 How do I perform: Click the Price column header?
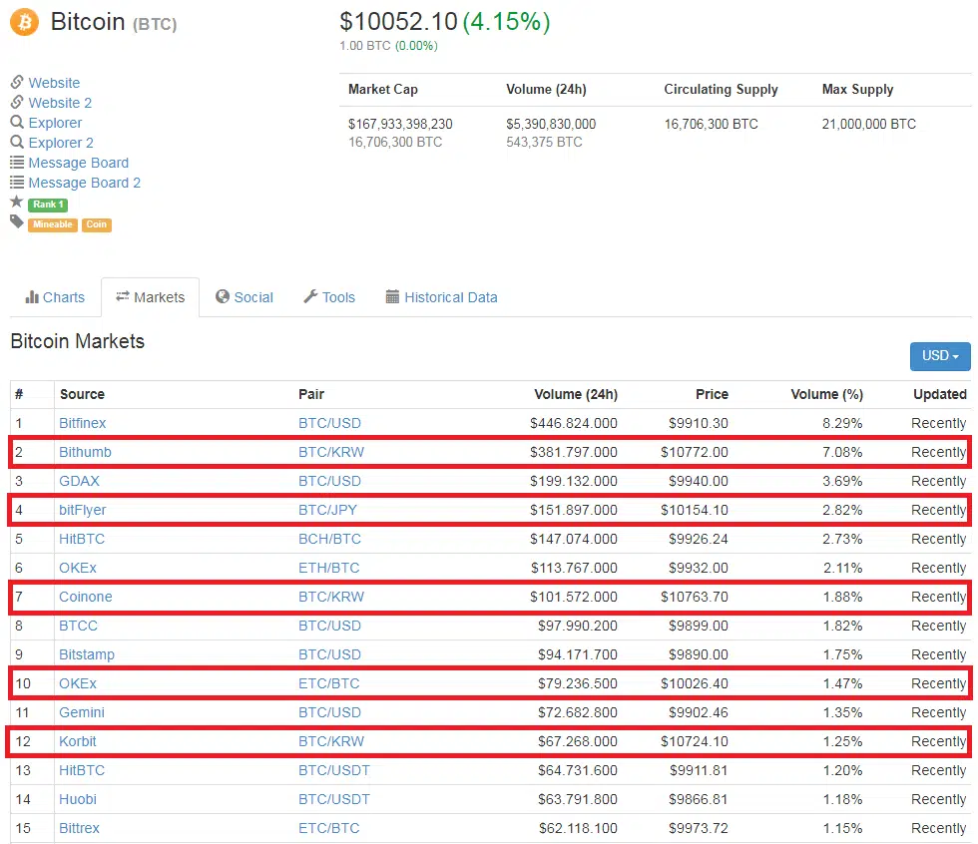[712, 395]
